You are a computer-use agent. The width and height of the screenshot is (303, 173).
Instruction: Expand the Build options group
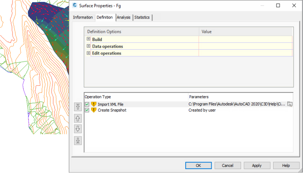[88, 39]
